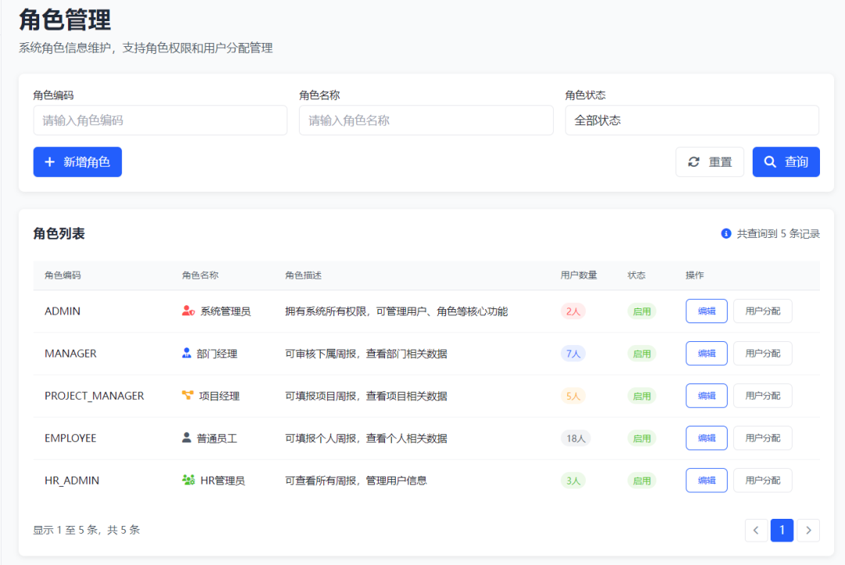
Task: Click the 18人 user count badge
Action: pyautogui.click(x=576, y=437)
